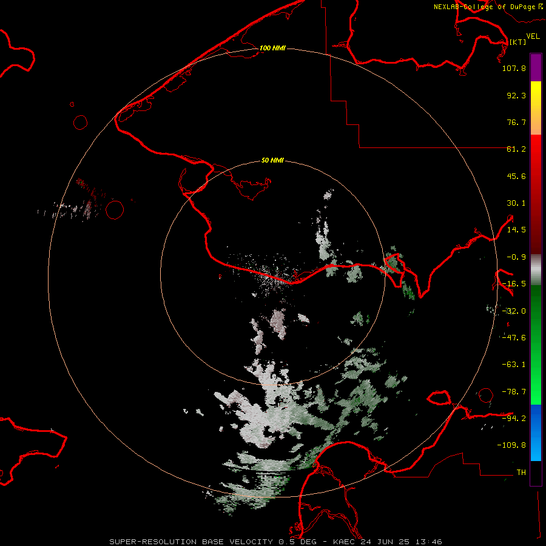Click the TH threshold label
Screen dimensions: 546x546
[x=521, y=473]
